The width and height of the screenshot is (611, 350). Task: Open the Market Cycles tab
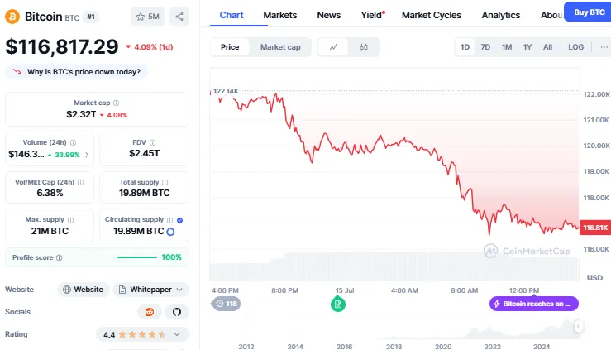click(430, 15)
